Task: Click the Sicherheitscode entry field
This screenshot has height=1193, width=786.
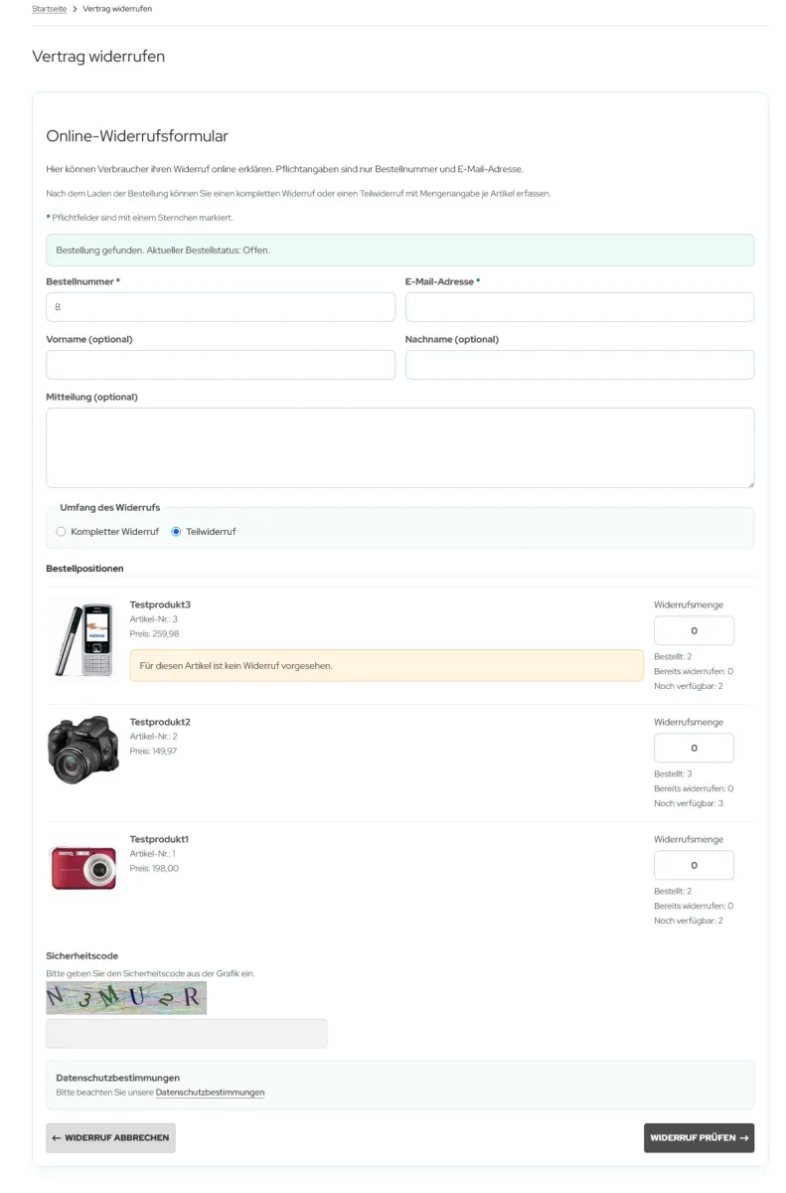Action: click(x=187, y=1034)
